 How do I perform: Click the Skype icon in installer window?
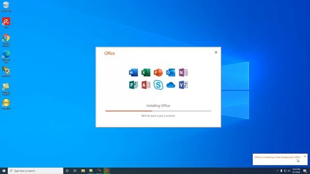coord(158,85)
